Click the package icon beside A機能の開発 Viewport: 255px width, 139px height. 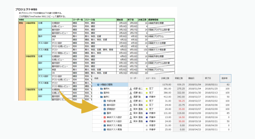(x=98, y=85)
